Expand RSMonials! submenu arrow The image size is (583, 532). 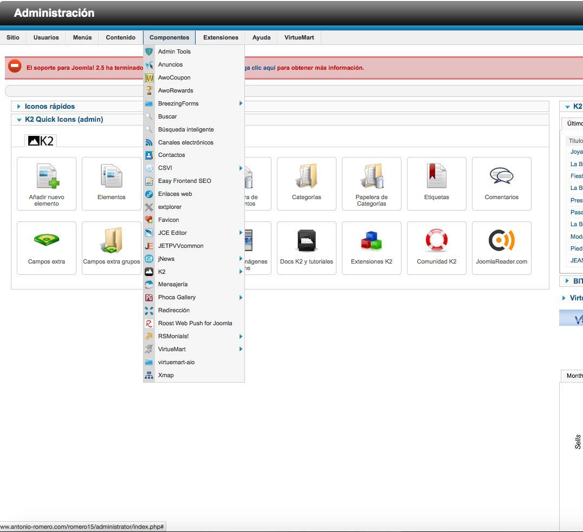tap(241, 336)
